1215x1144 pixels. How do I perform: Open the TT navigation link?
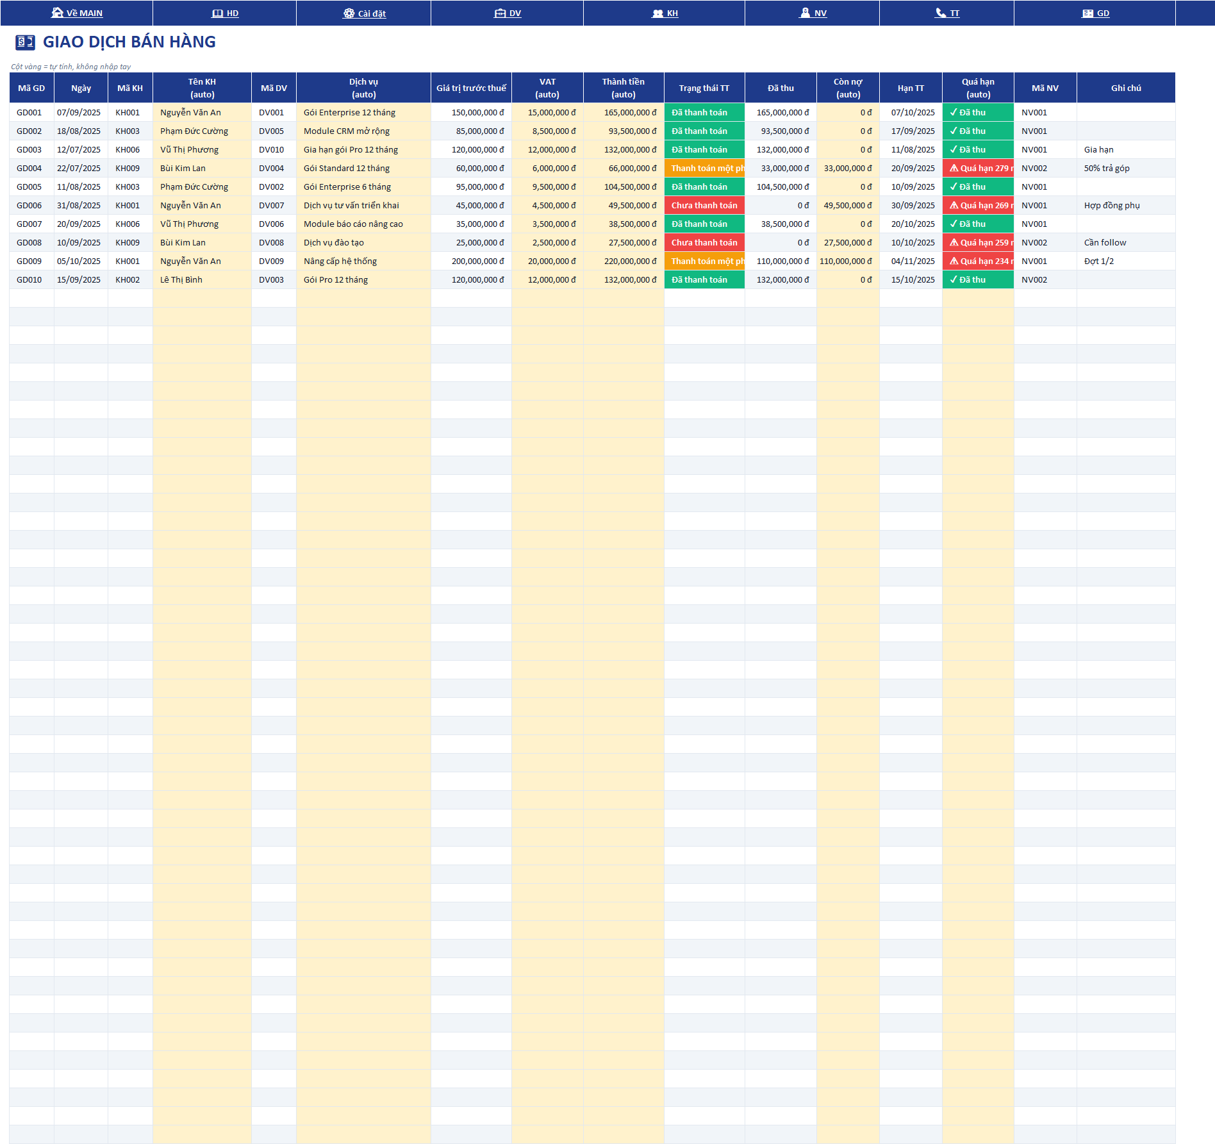947,13
